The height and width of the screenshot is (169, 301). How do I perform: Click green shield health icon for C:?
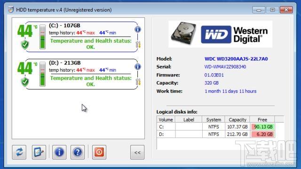[25, 45]
